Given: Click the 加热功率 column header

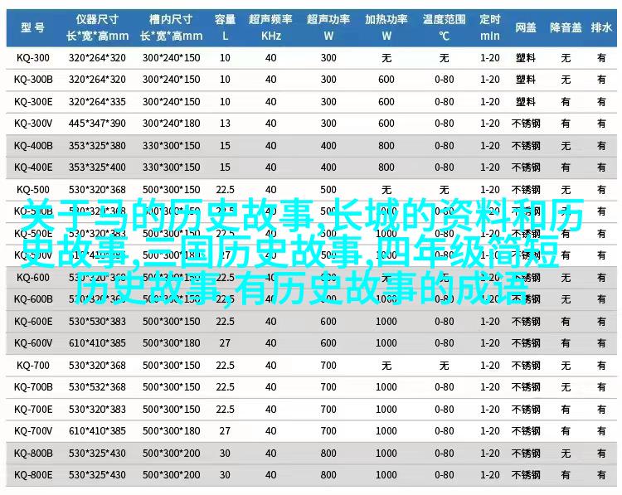Looking at the screenshot, I should 386,27.
